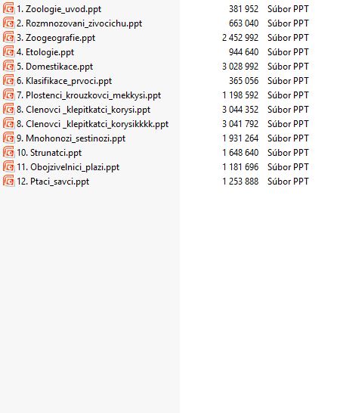This screenshot has width=337, height=413.
Task: Click the size 1 253 888 of Ptaci_savci
Action: coord(240,182)
